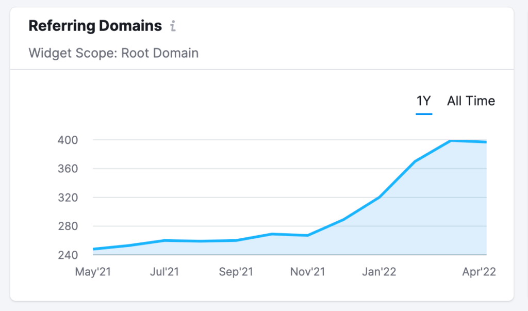
Task: Click the line's peak point near 400
Action: click(451, 141)
